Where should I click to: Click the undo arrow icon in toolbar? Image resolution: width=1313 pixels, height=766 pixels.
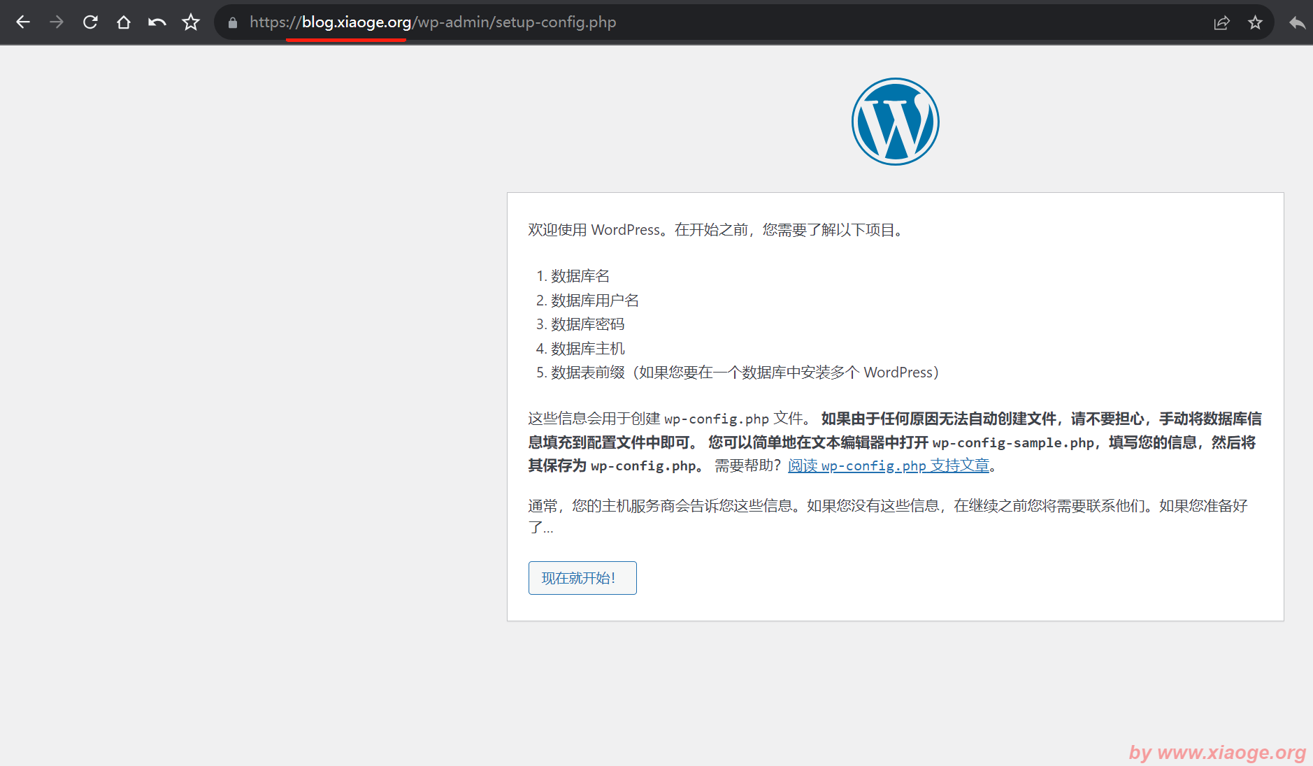157,22
